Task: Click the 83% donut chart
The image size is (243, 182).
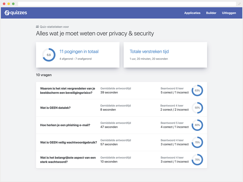Action: point(197,91)
